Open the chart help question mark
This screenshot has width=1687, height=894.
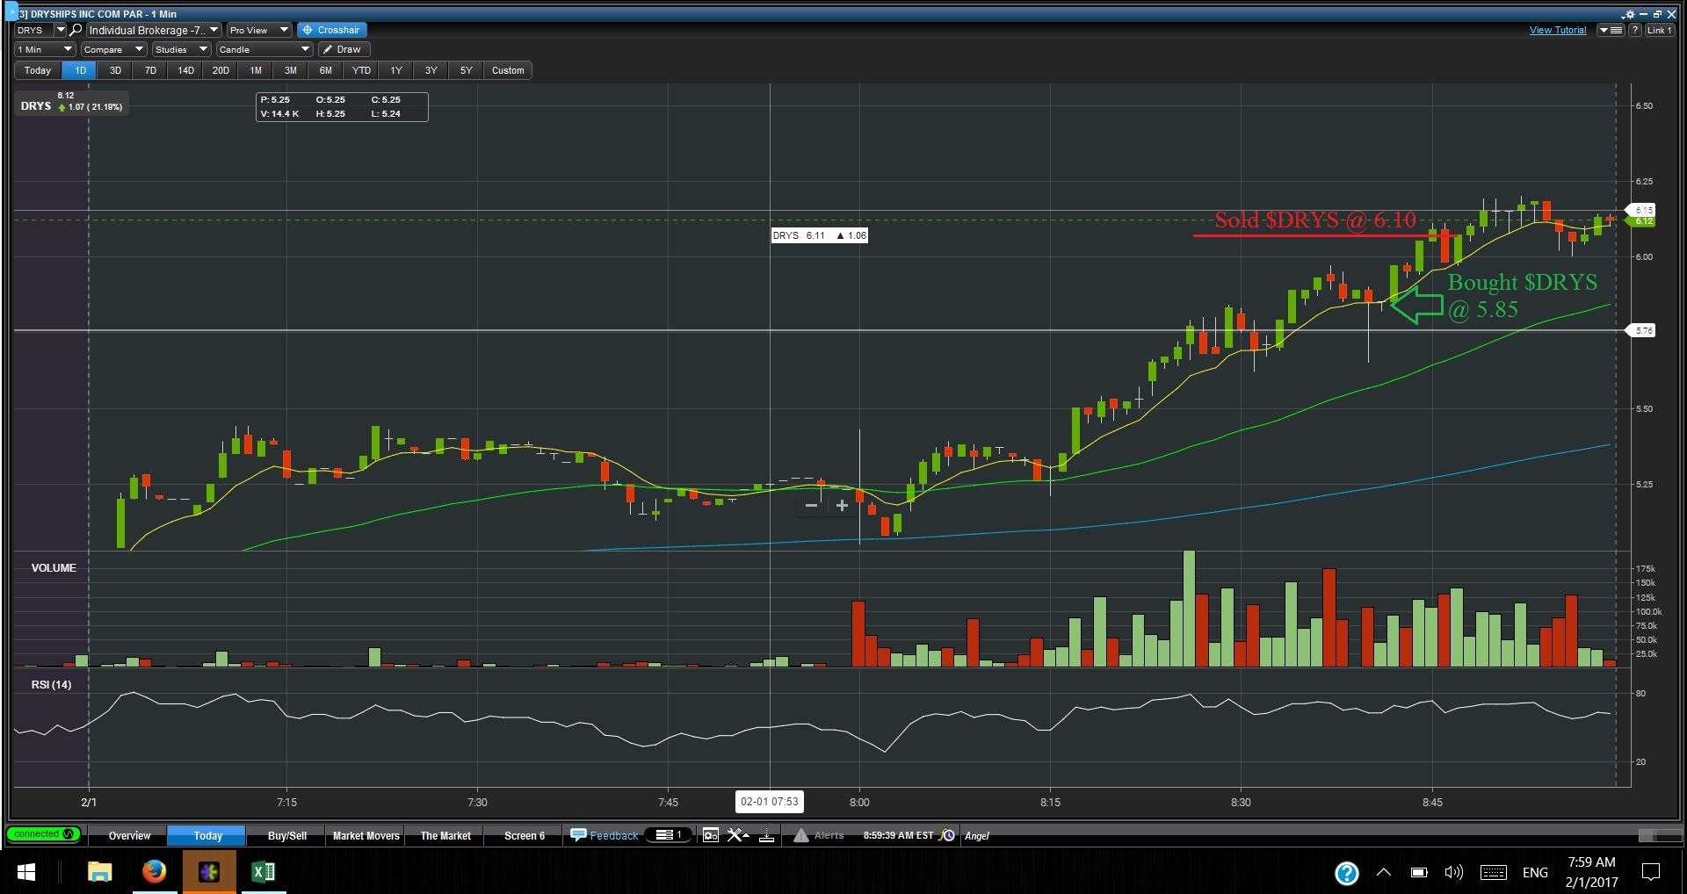pos(1634,30)
